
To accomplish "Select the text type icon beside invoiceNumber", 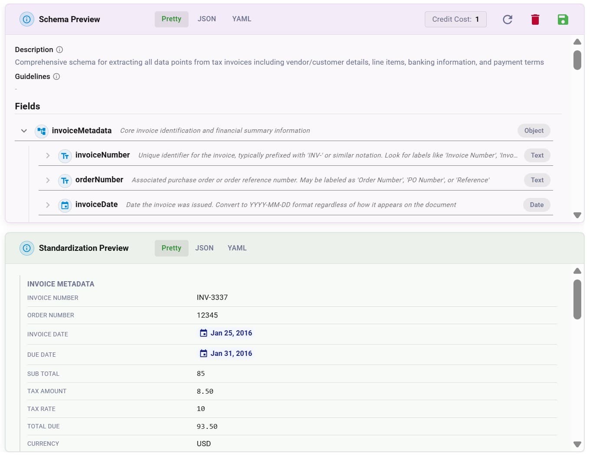I will pyautogui.click(x=65, y=156).
